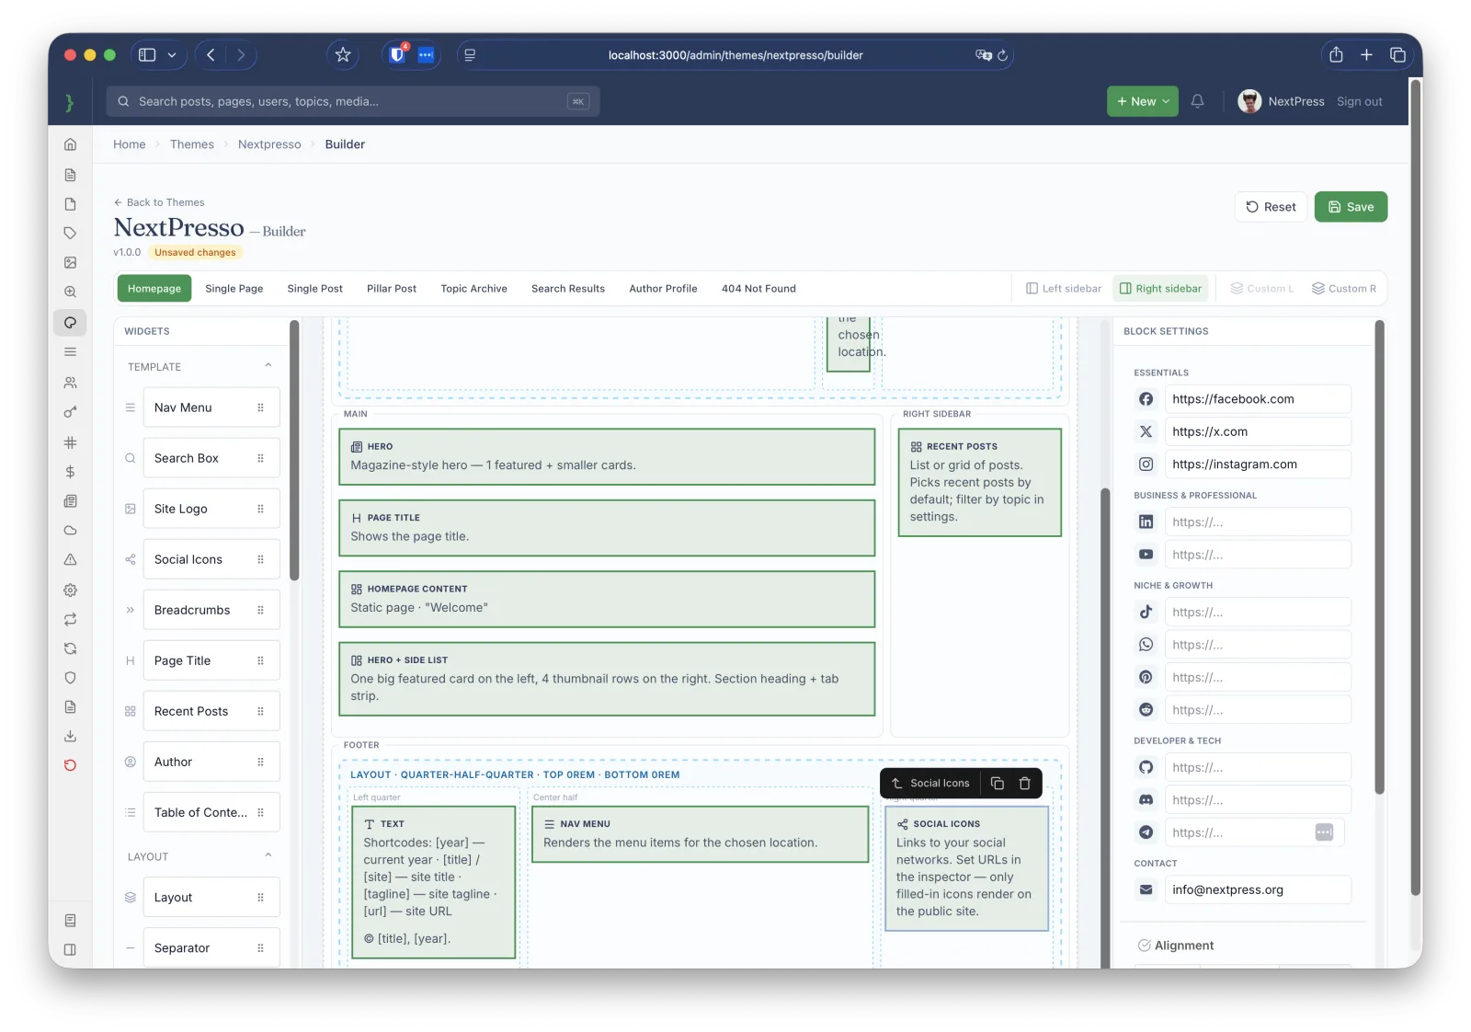Click the block settings panel scrollbar
The width and height of the screenshot is (1471, 1032).
1379,556
